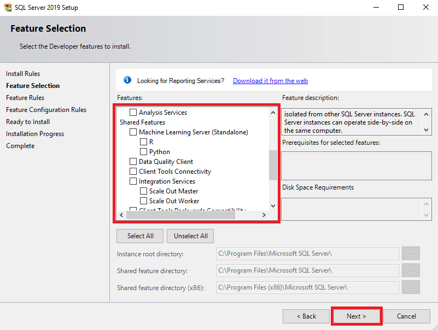Tick the Python checkbox
This screenshot has height=330, width=438.
coord(143,151)
